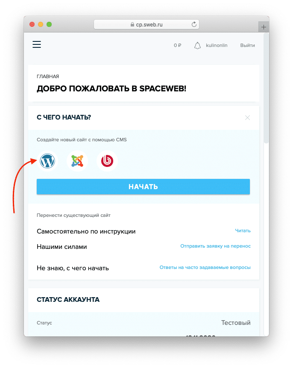This screenshot has height=368, width=293.
Task: Click the page vertical scrollbar thumb
Action: [266, 88]
